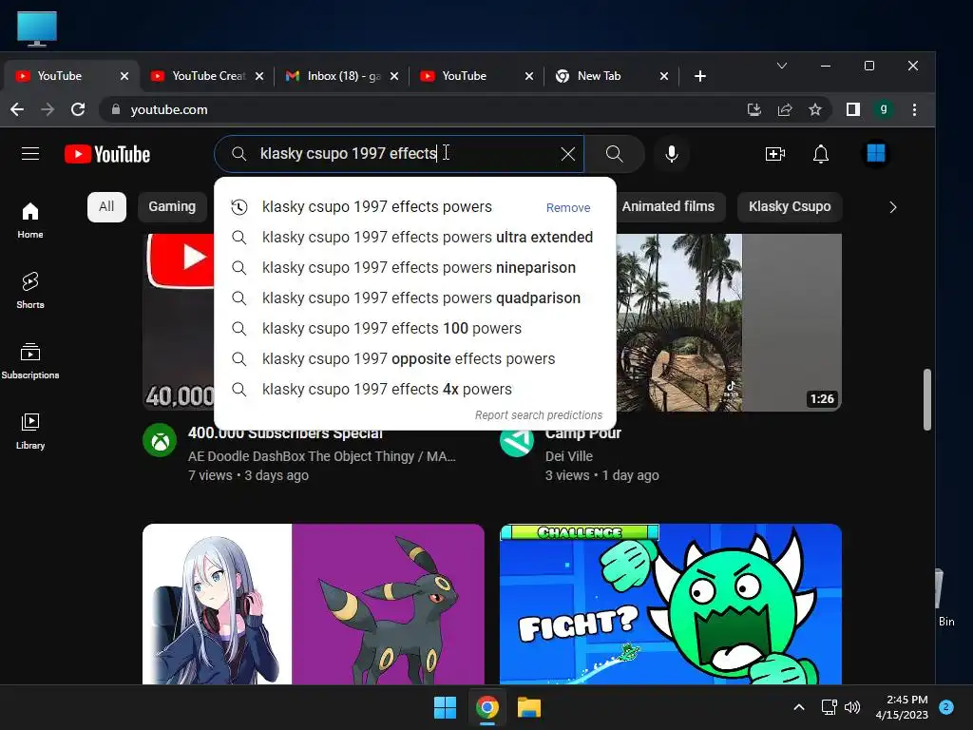
Task: Open Shorts in sidebar
Action: tap(30, 290)
